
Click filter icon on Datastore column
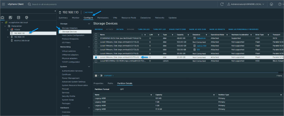pyautogui.click(x=206, y=35)
